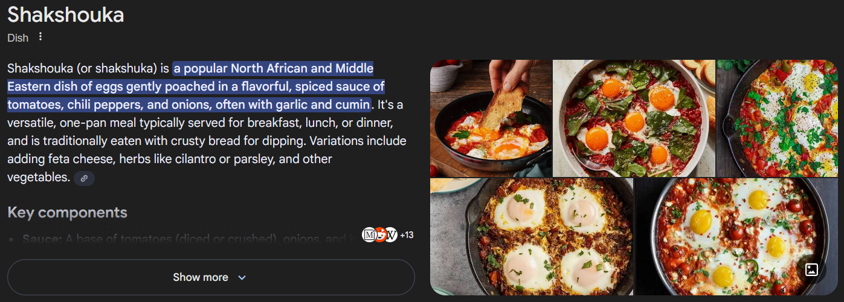844x302 pixels.
Task: Click the highlighted summary text about poached eggs
Action: tap(196, 86)
